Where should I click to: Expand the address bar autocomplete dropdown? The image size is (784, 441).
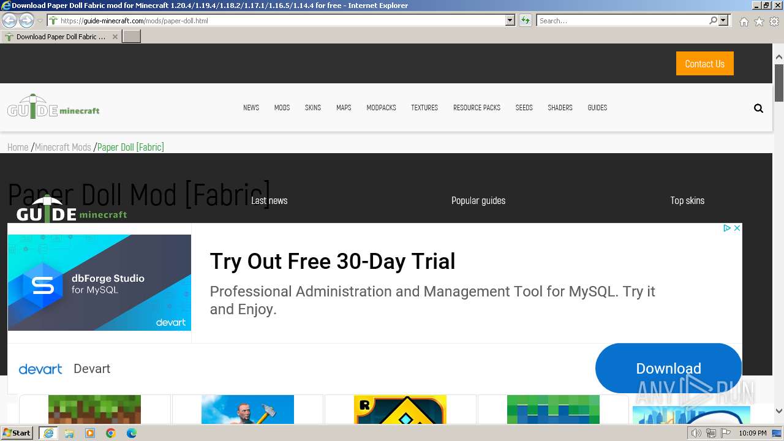(x=510, y=21)
